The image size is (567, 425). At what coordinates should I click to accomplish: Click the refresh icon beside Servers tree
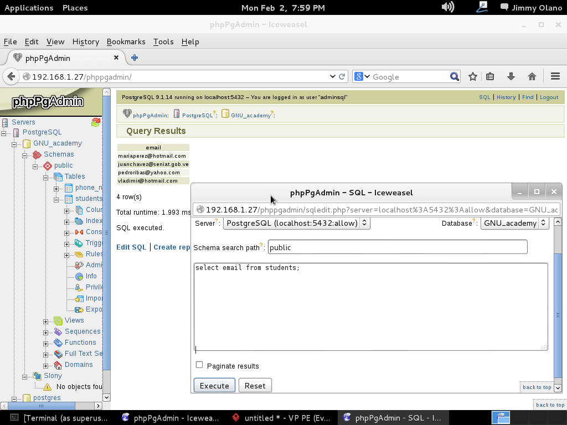coord(96,122)
